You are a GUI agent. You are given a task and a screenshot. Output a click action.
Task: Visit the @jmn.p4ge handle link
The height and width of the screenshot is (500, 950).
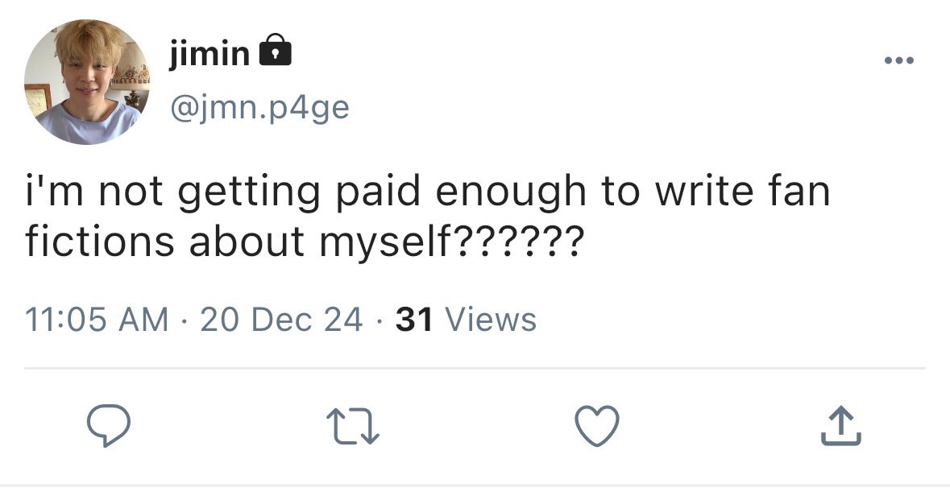(260, 108)
